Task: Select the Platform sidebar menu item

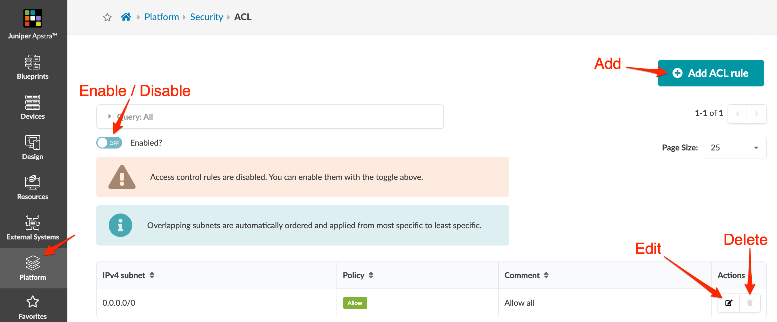Action: point(33,268)
